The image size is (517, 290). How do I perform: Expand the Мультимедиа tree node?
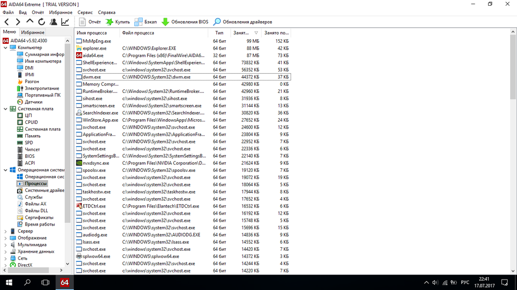pyautogui.click(x=6, y=245)
